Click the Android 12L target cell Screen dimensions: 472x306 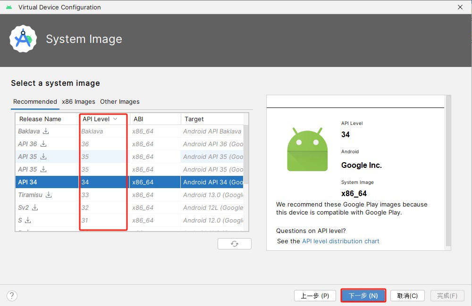tap(212, 207)
